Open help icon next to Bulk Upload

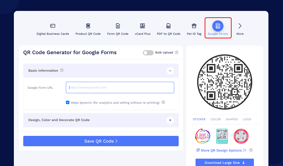click(x=177, y=53)
